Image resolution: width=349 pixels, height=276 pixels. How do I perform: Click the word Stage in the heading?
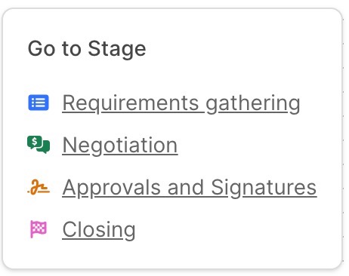117,49
